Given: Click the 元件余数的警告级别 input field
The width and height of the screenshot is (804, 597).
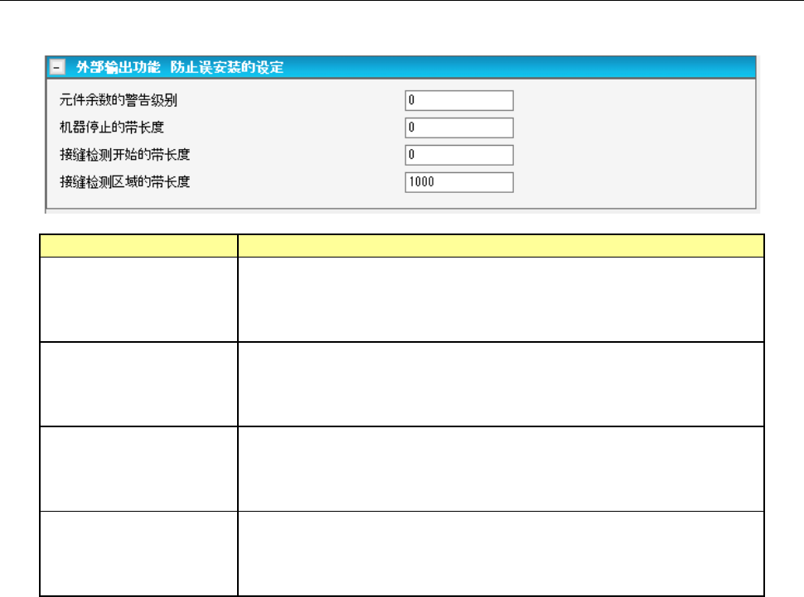Looking at the screenshot, I should (x=459, y=100).
